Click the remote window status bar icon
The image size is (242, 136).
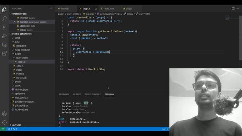(x=3, y=129)
